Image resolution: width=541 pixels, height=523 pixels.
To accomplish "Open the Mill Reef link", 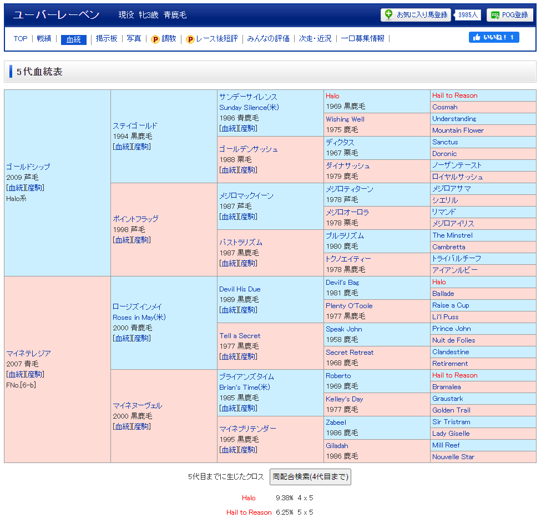I will pos(446,445).
